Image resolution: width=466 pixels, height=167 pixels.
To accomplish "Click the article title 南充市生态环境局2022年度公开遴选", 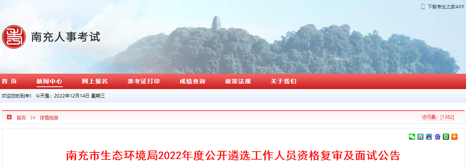I will [233, 155].
